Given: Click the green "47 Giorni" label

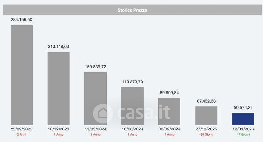Looking at the screenshot, I should [243, 135].
